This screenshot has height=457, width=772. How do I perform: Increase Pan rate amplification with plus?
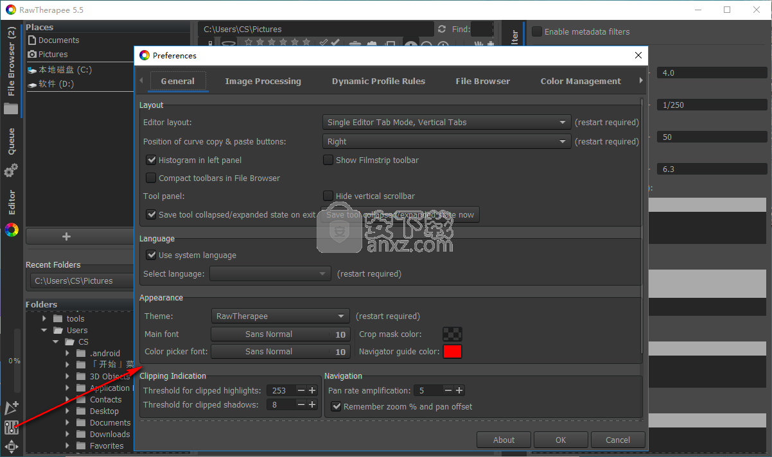pos(459,390)
